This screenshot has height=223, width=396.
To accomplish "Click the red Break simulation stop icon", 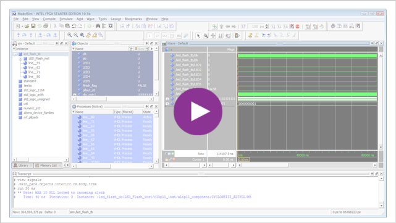I will pyautogui.click(x=298, y=27).
